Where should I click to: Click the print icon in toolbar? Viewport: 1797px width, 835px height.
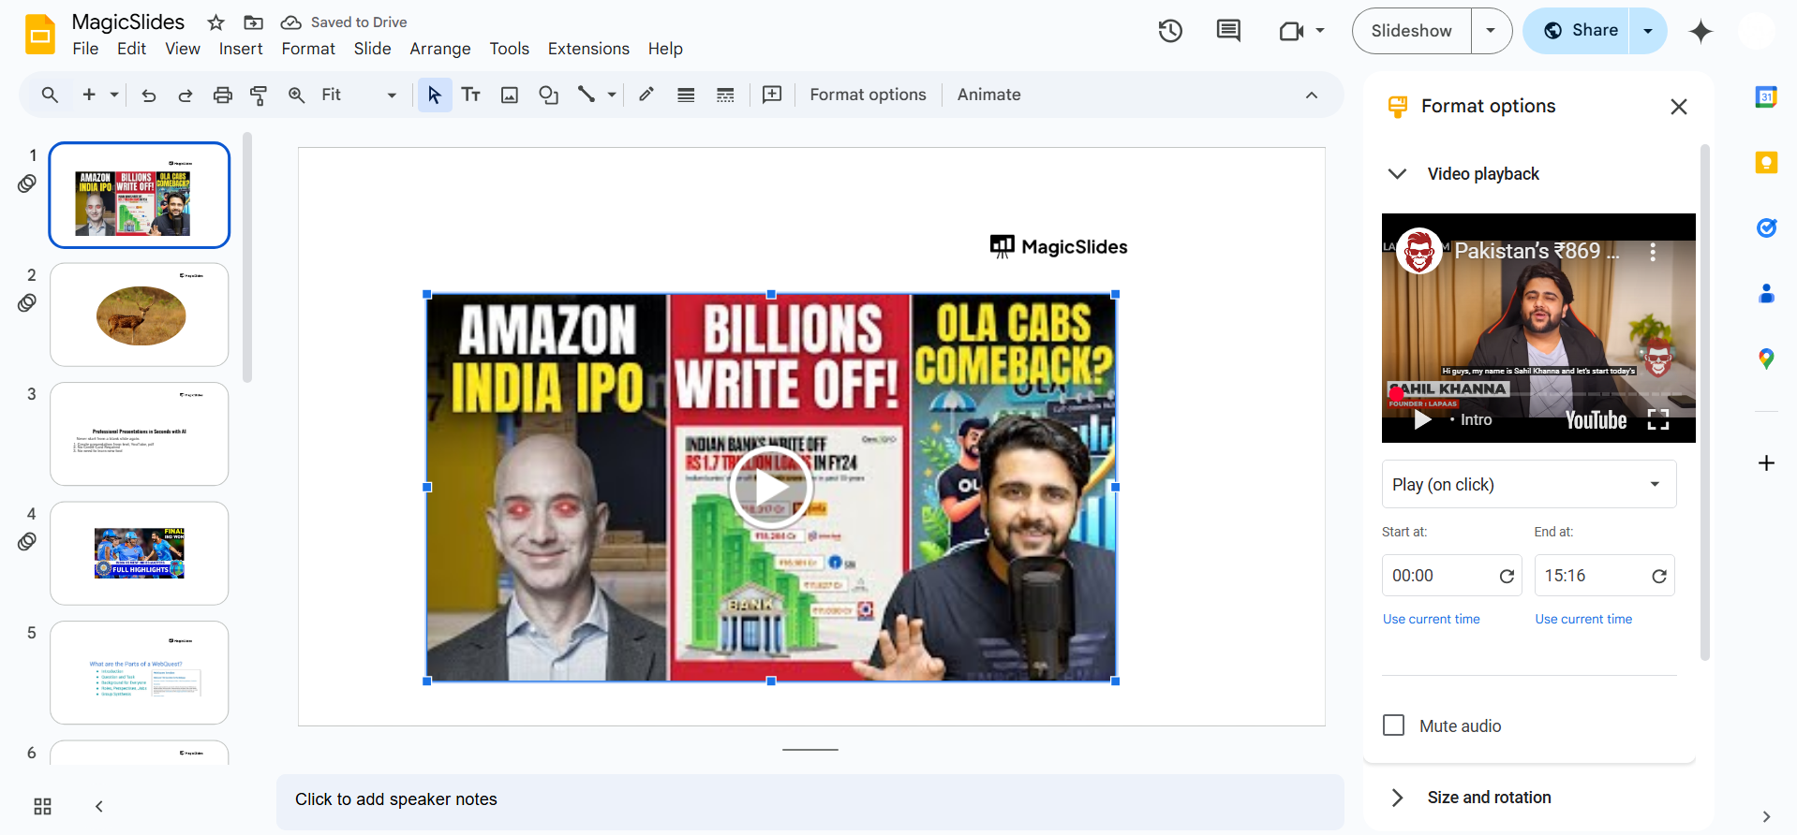click(x=222, y=95)
